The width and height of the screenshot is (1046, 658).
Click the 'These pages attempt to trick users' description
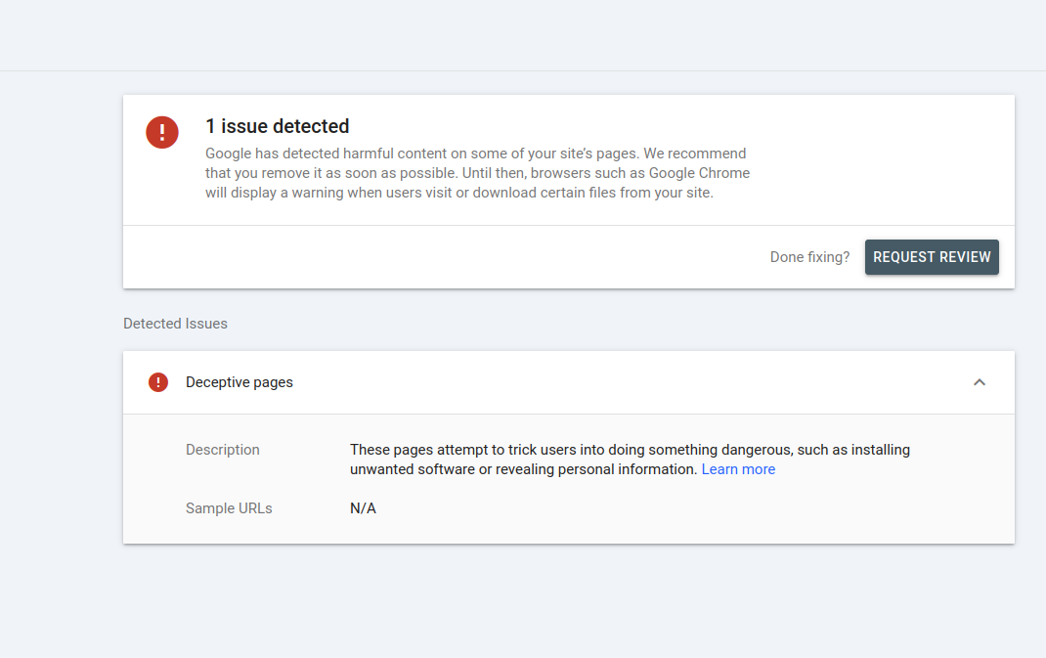630,460
